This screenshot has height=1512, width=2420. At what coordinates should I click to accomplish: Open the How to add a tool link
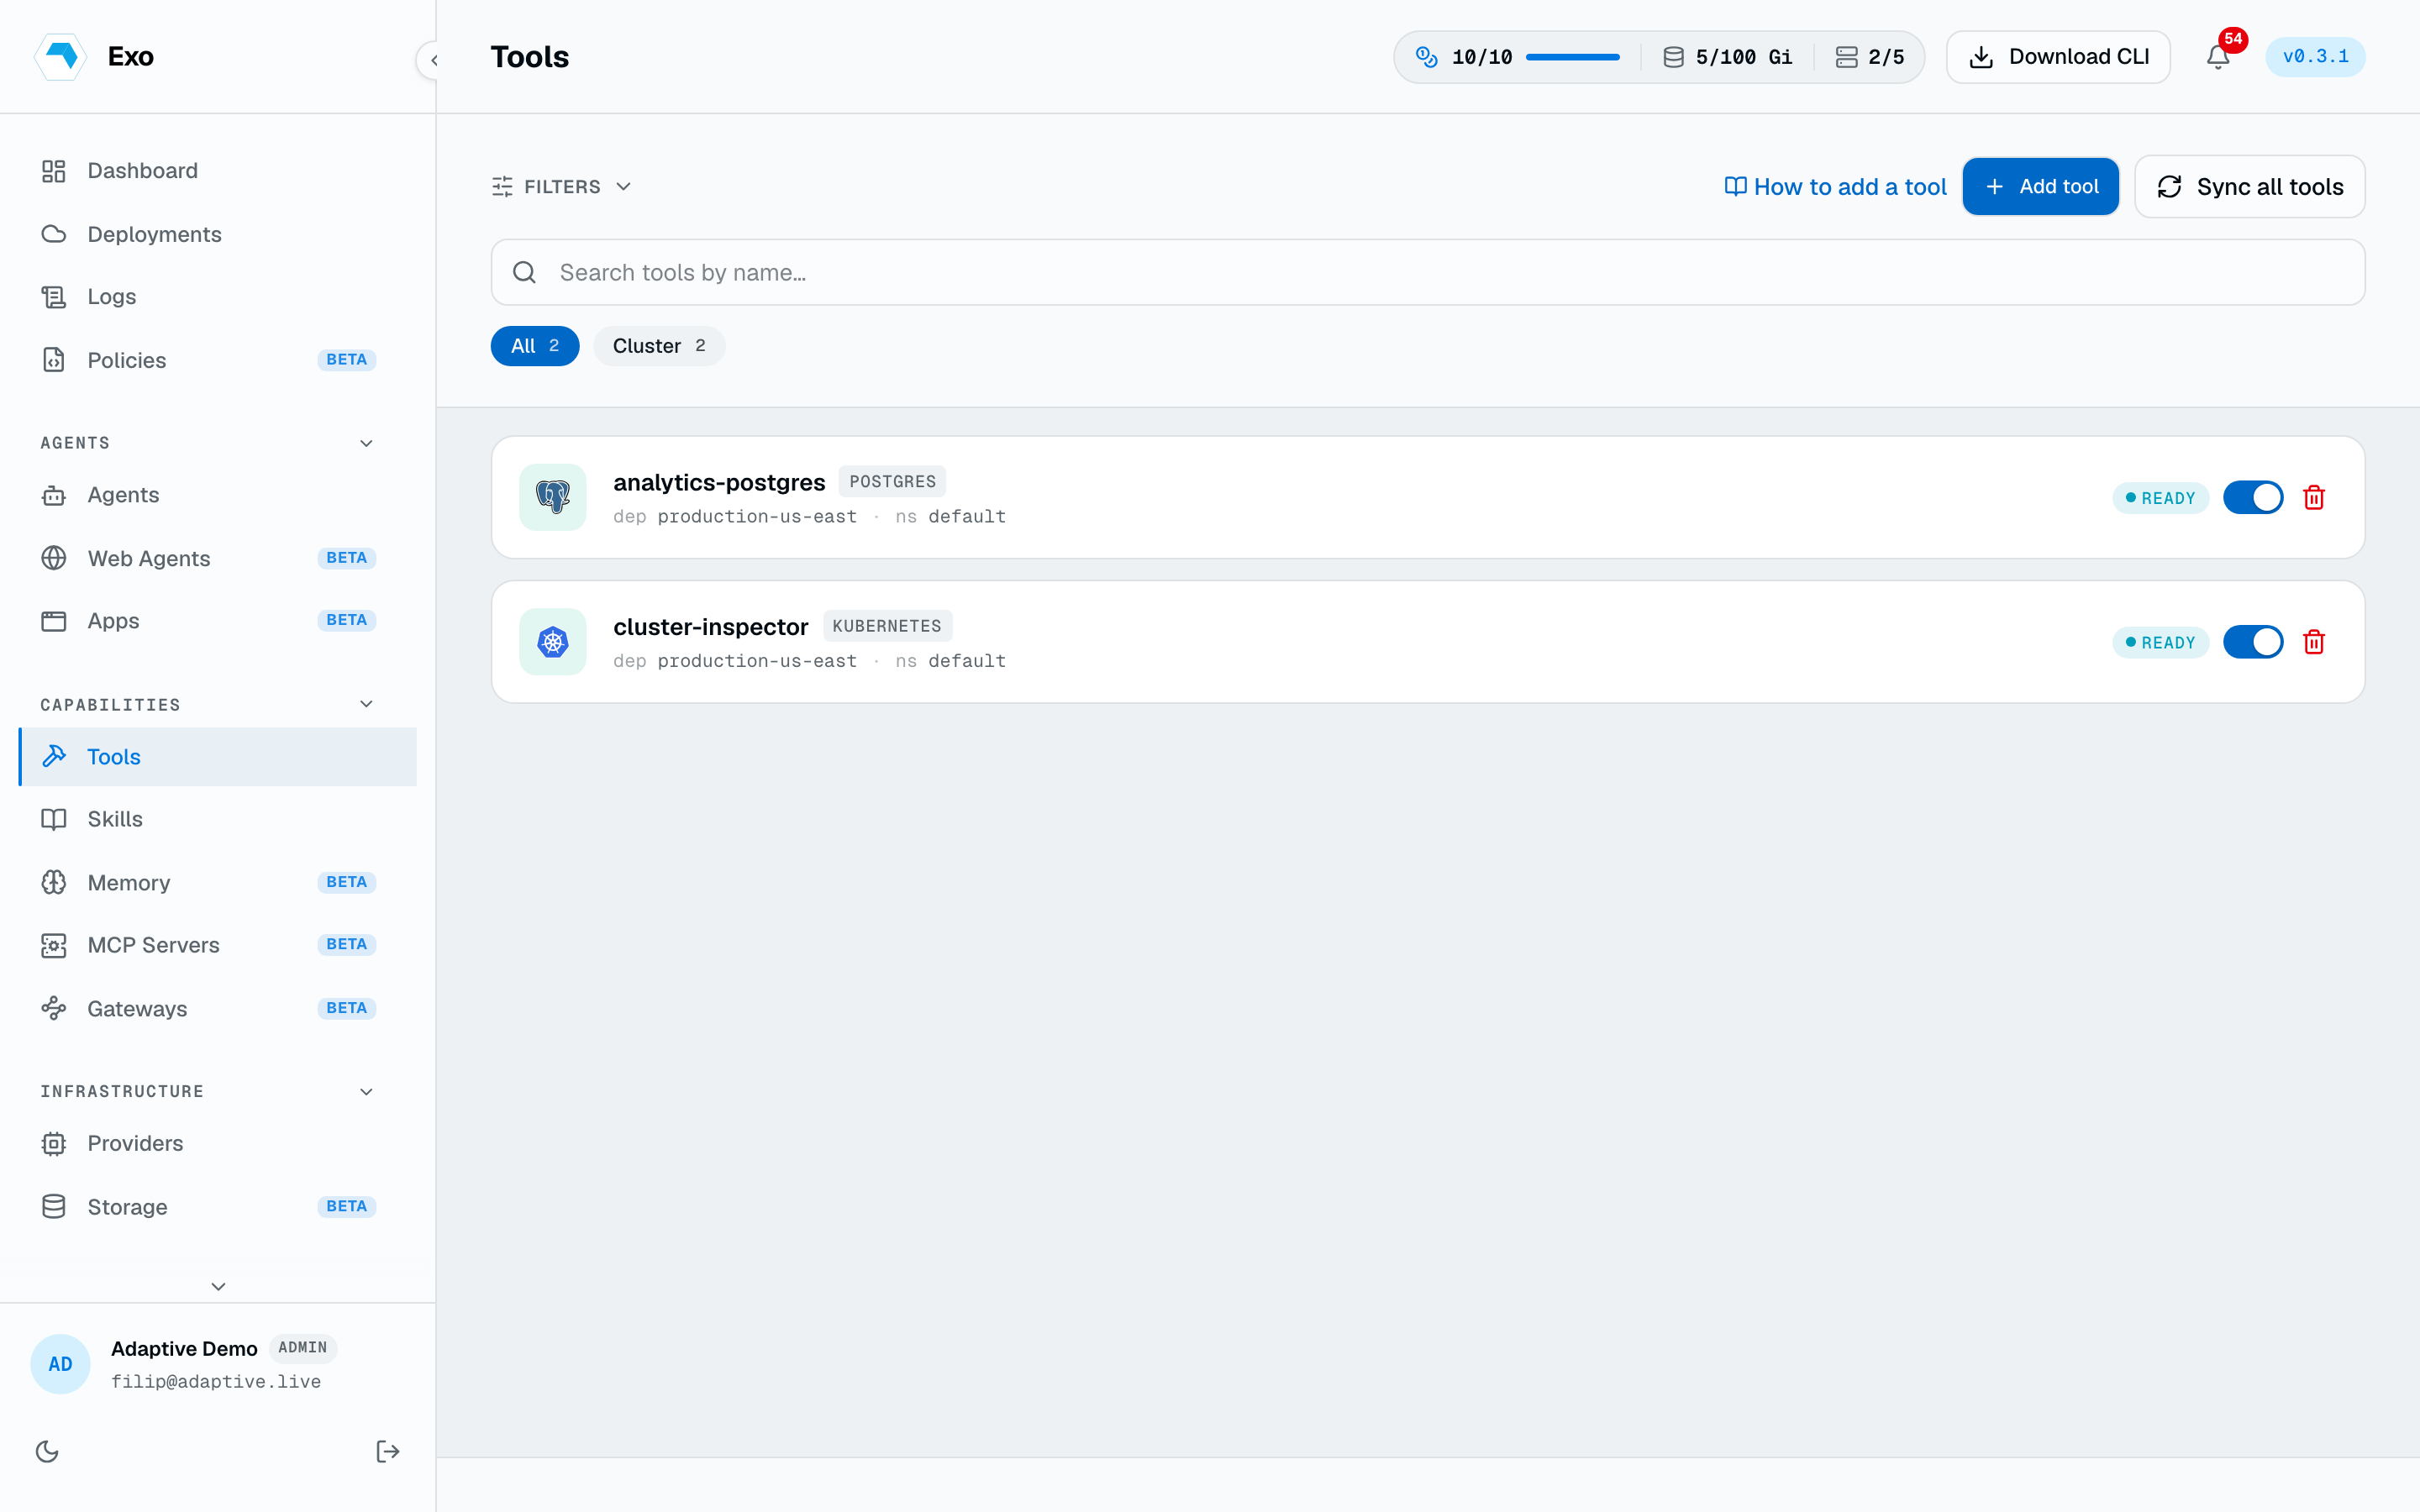[x=1835, y=187]
